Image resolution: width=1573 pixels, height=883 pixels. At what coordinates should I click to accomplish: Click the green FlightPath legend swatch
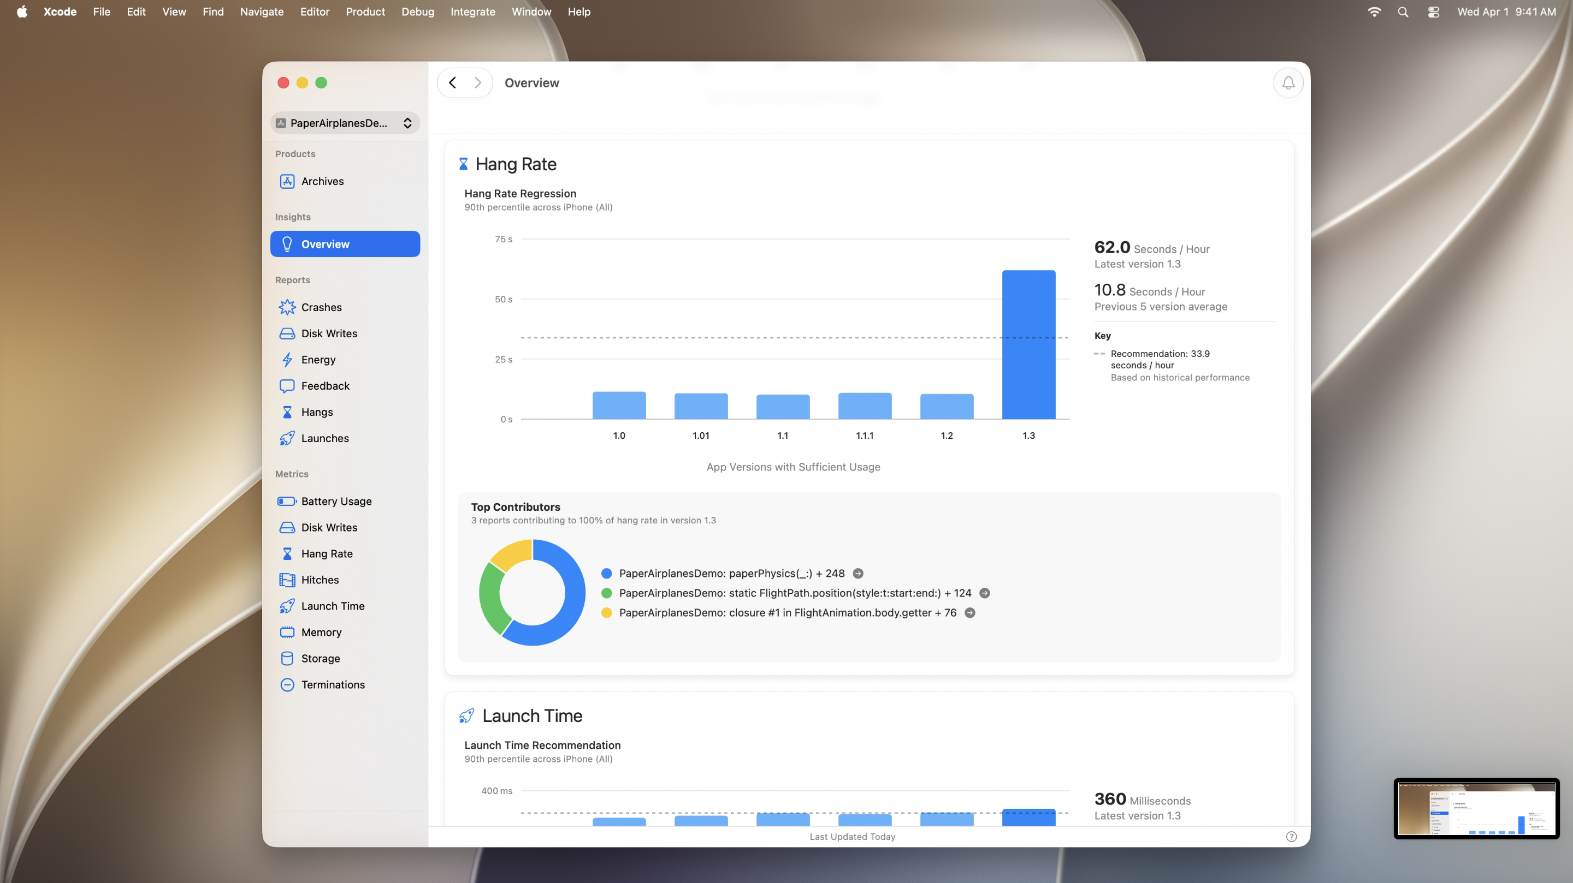point(606,593)
